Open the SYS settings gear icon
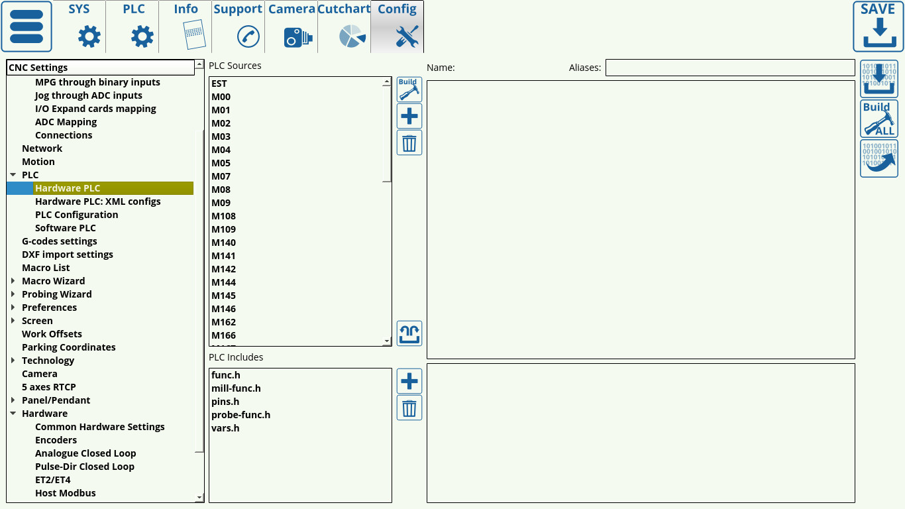905x509 pixels. pos(88,36)
